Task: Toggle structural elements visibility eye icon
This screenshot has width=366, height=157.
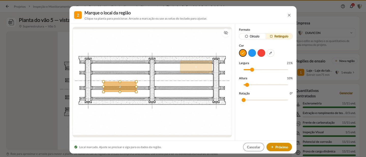Action: pyautogui.click(x=226, y=33)
